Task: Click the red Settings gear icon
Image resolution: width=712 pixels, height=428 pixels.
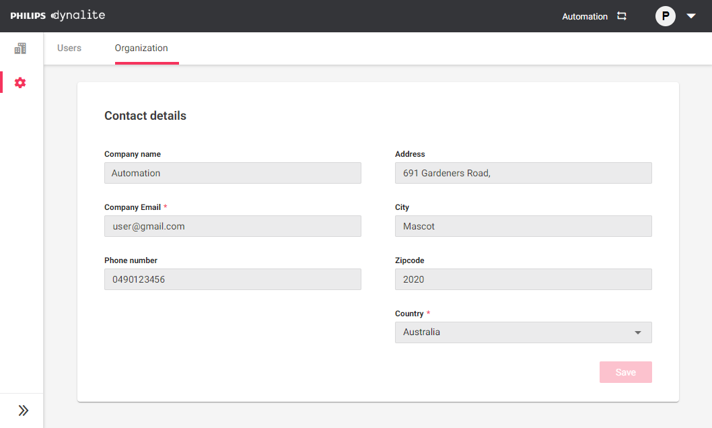Action: [x=20, y=82]
